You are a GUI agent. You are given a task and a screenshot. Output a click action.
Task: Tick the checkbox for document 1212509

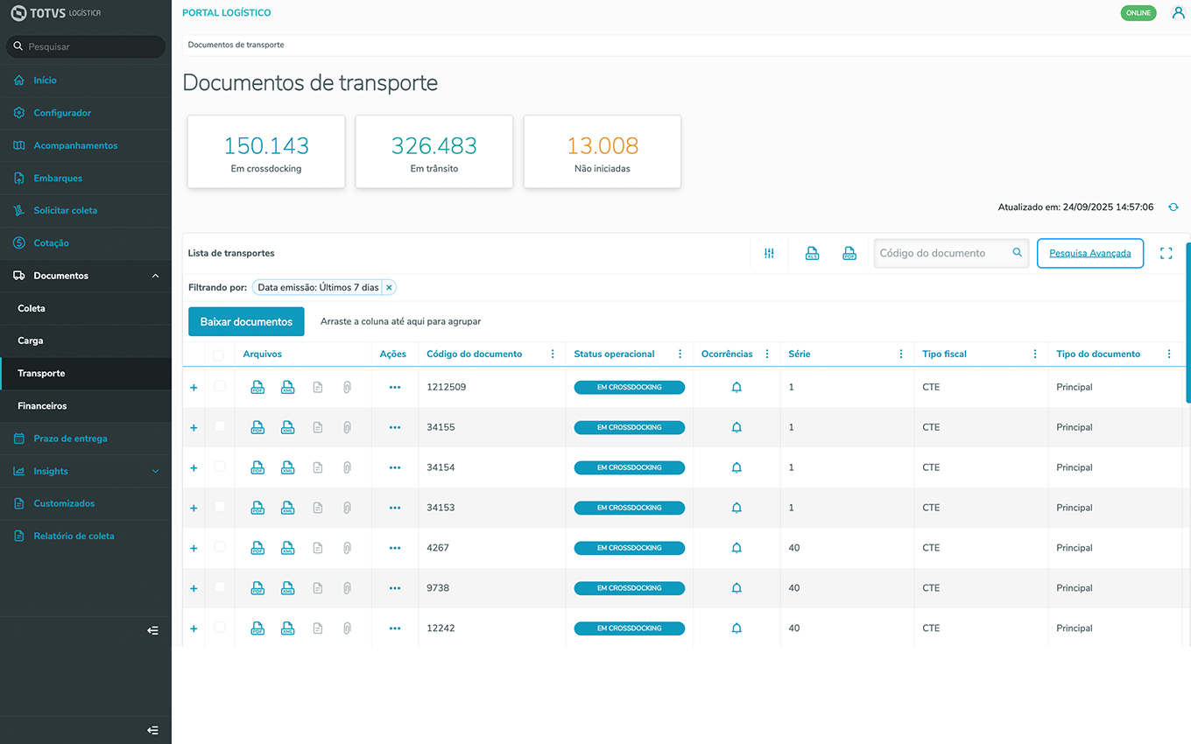coord(220,386)
